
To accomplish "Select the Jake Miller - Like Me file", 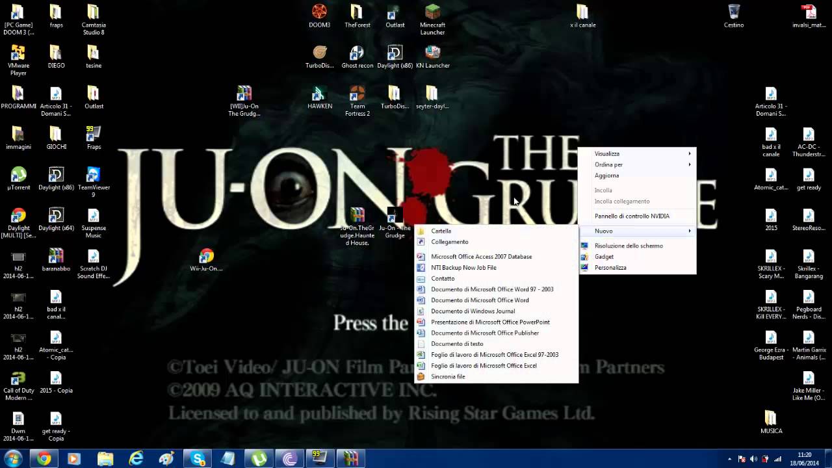I will (x=808, y=385).
